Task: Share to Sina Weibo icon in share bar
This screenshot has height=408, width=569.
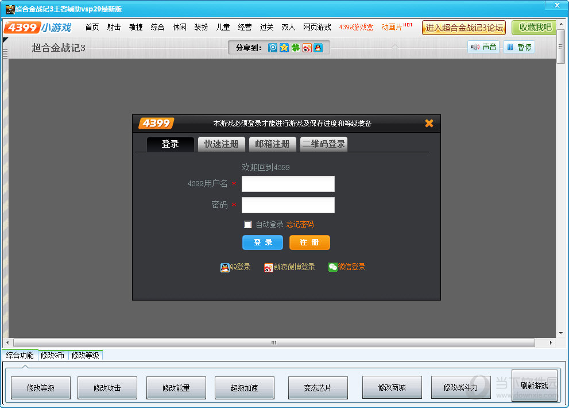Action: [307, 48]
